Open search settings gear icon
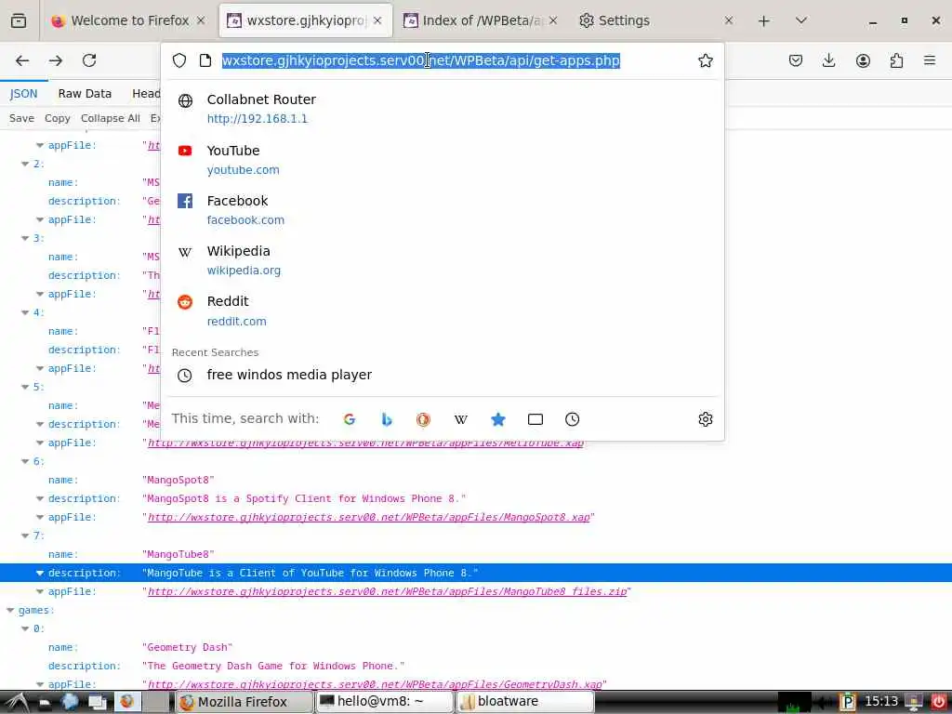The height and width of the screenshot is (714, 952). (x=705, y=419)
